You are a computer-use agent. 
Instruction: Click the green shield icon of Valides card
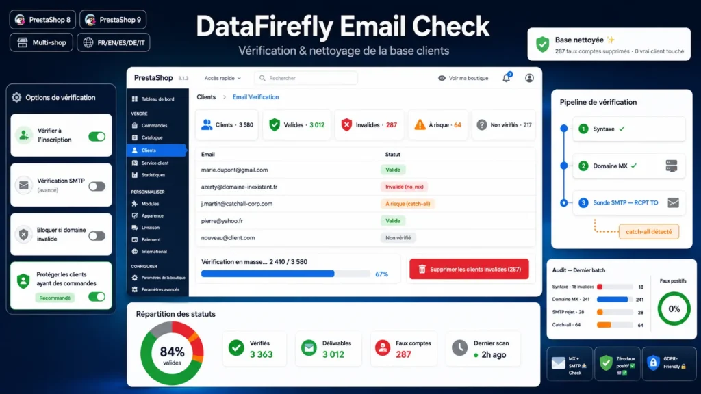[275, 124]
